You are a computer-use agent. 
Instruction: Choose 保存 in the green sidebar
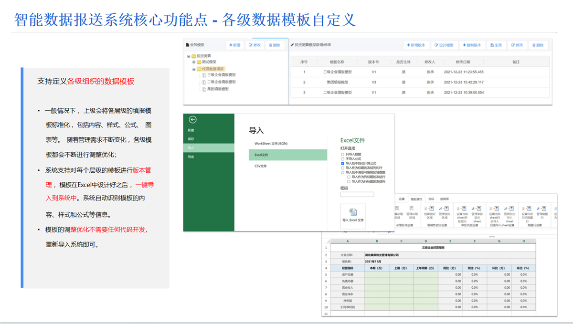click(209, 139)
